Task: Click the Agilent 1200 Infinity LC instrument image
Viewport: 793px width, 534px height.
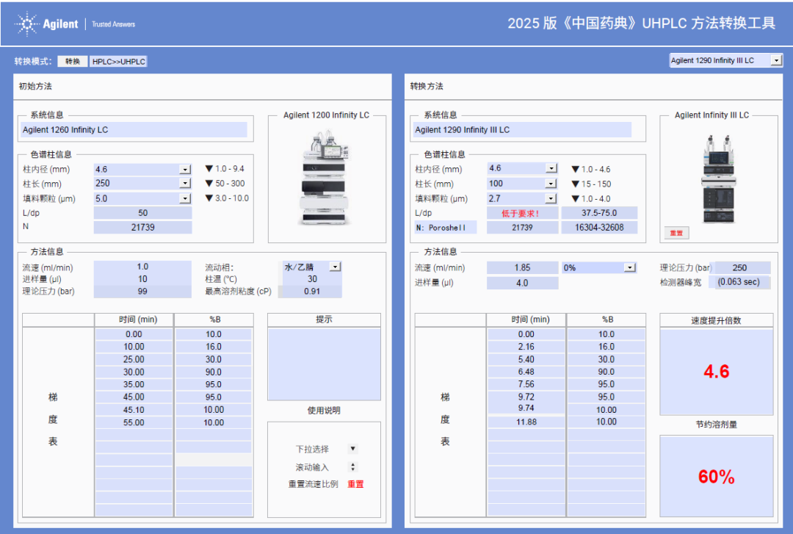Action: pos(324,184)
